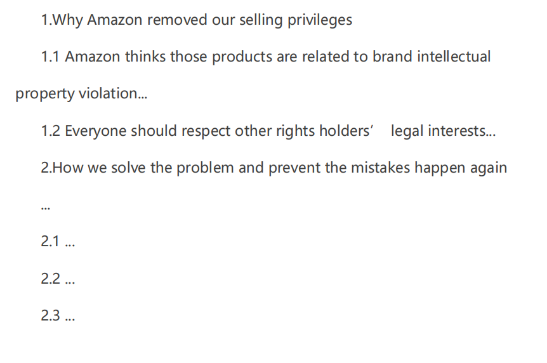547x363 pixels.
Task: Click the line '2.1 ...'
Action: point(58,241)
